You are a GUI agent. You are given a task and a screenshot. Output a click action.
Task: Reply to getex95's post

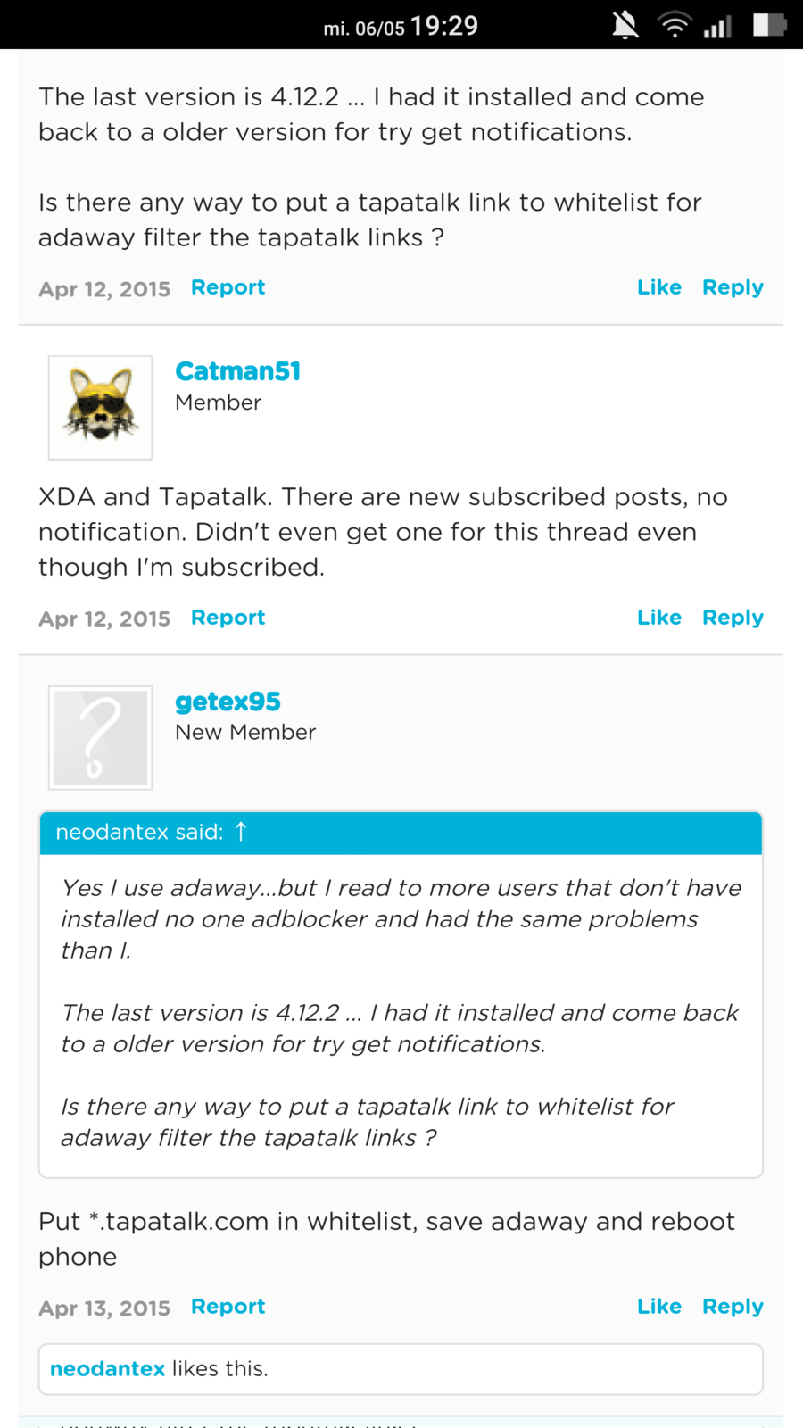(733, 1307)
